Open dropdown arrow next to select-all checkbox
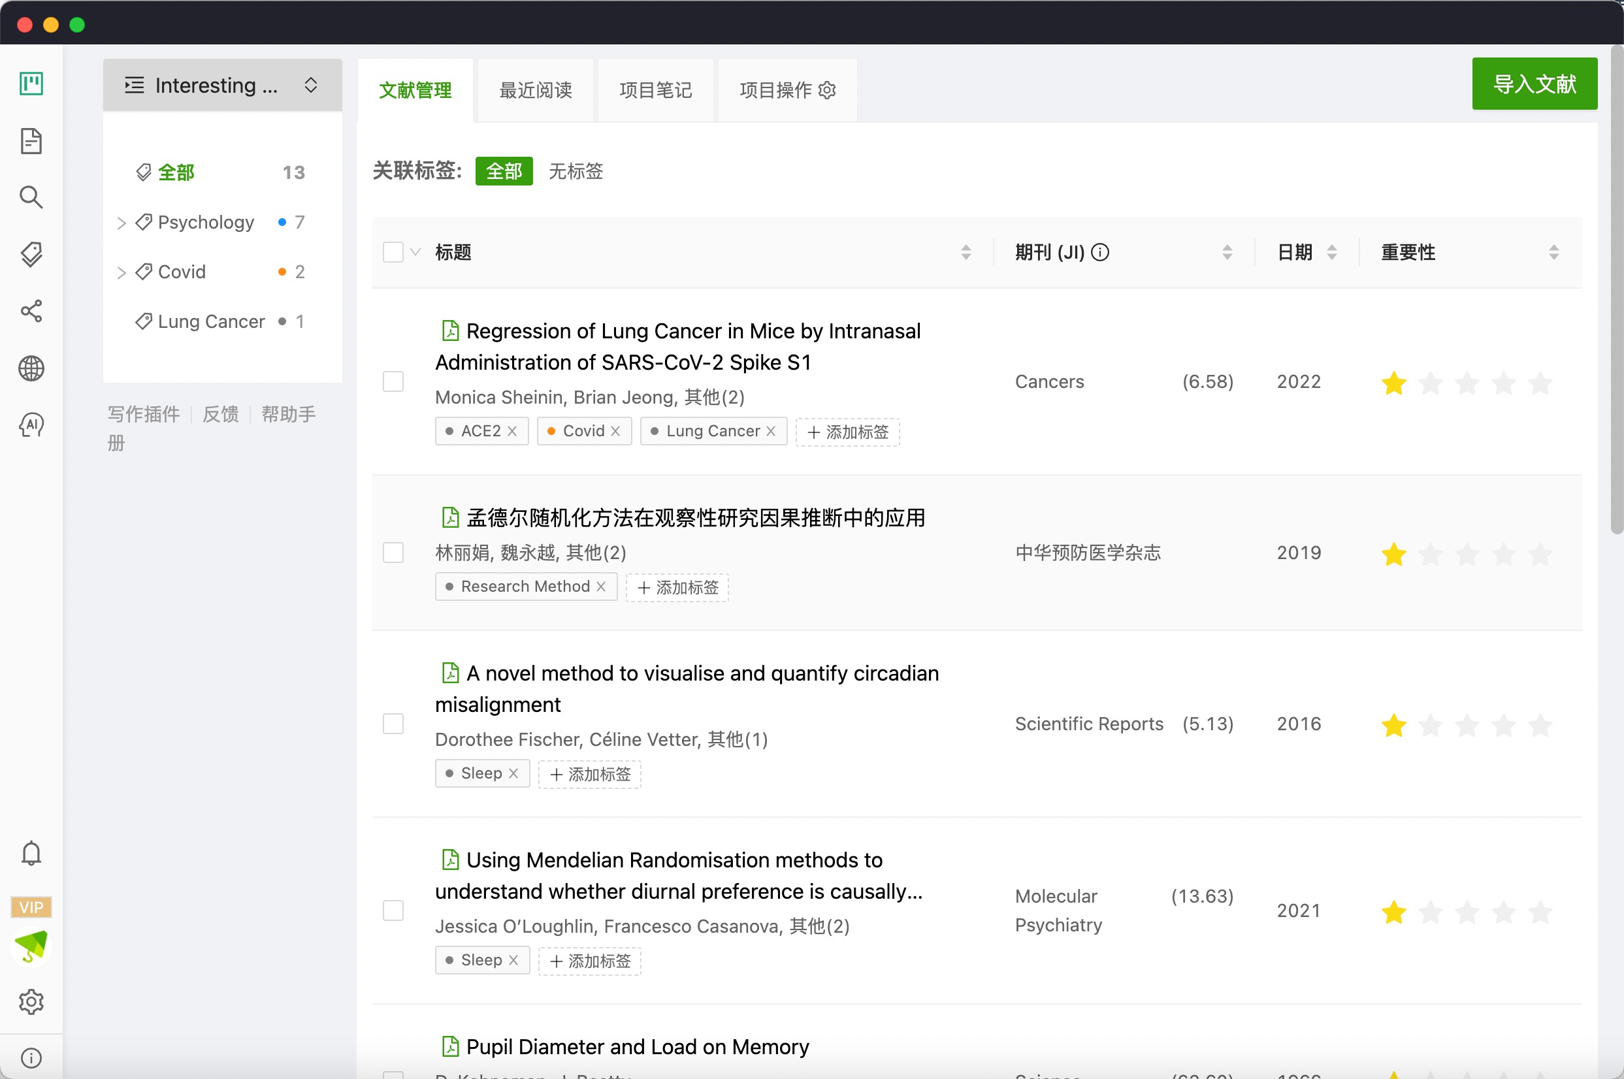 415,253
